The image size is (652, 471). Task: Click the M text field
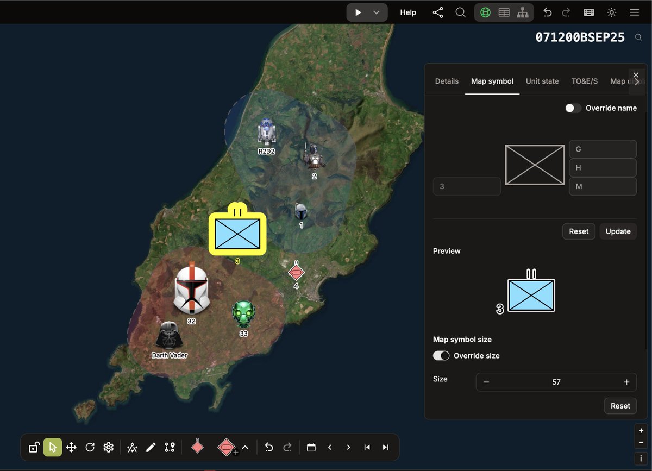603,186
